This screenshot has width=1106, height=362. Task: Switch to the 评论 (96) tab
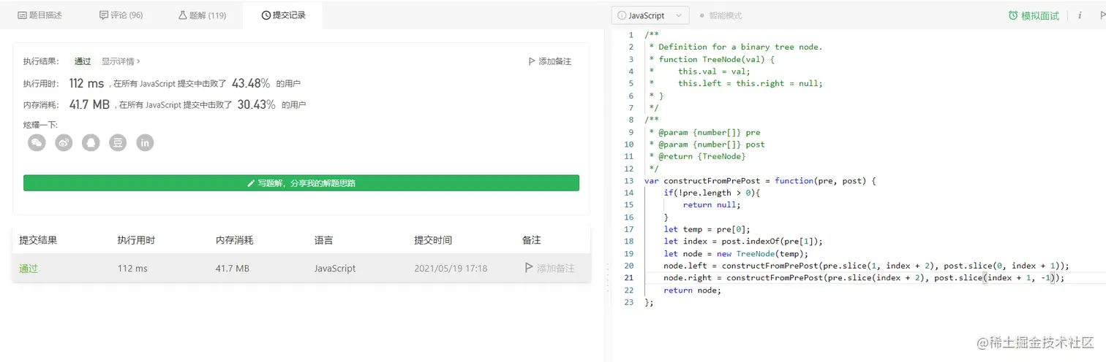click(x=121, y=15)
